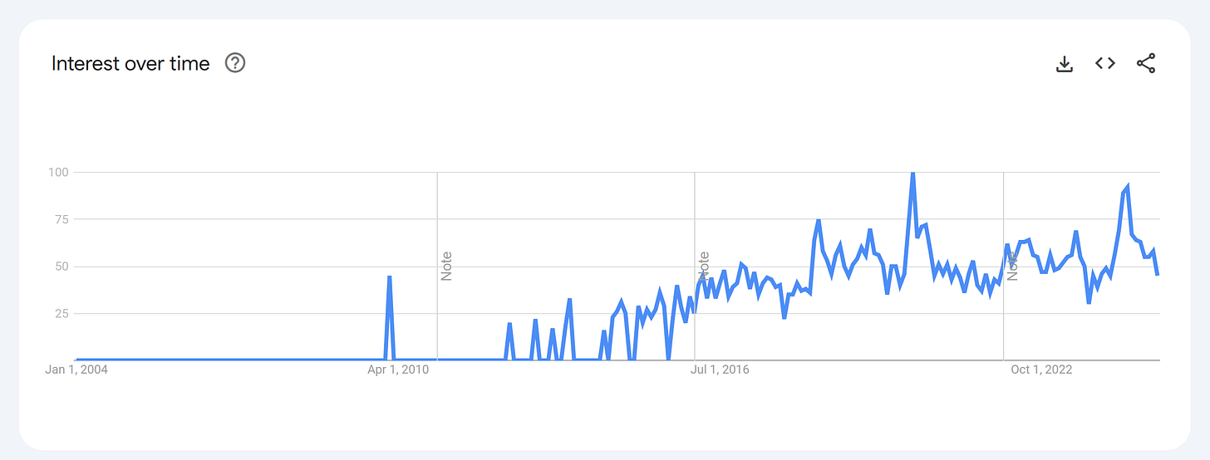Share the Interest over time chart
The width and height of the screenshot is (1210, 460).
point(1146,63)
